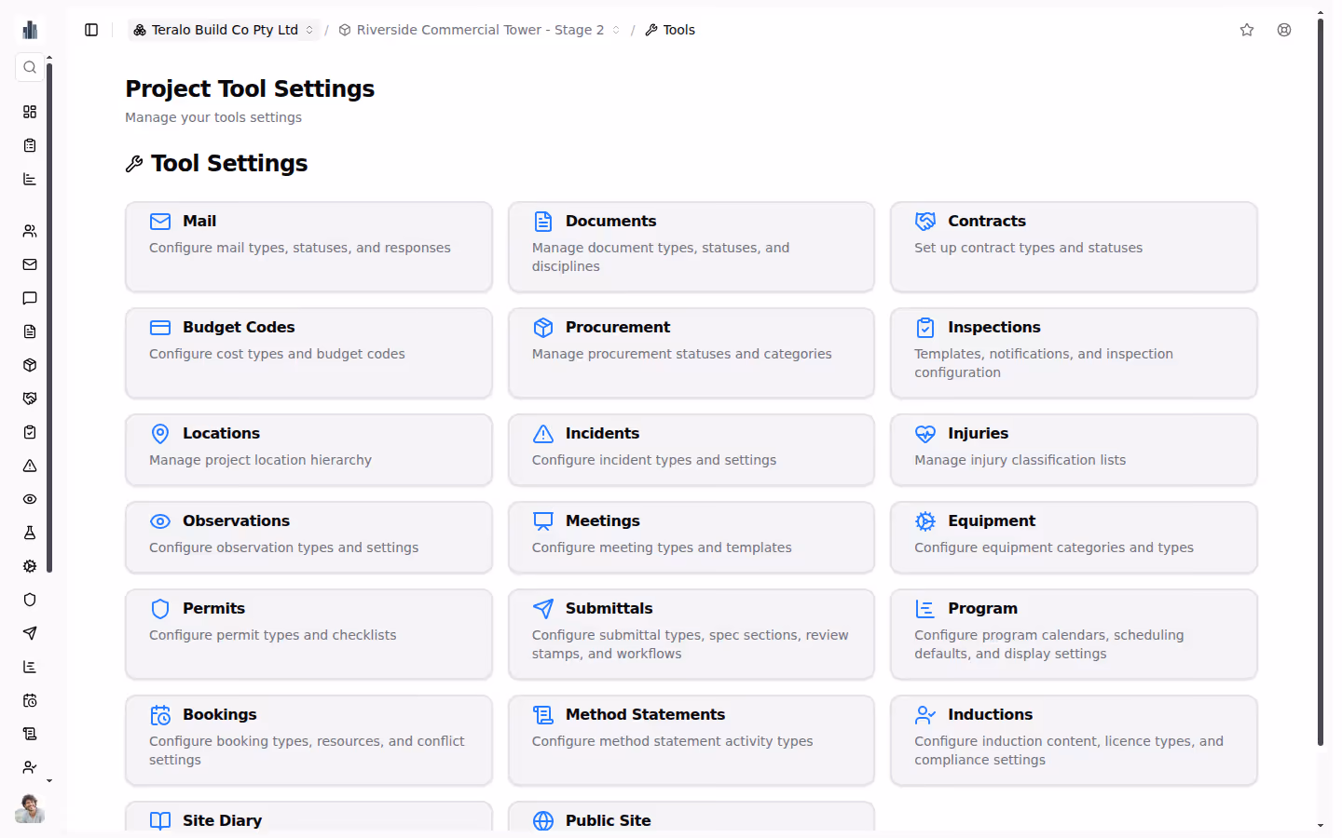Open the Documents tool settings card
Screen dimensions: 1342x838
692,247
